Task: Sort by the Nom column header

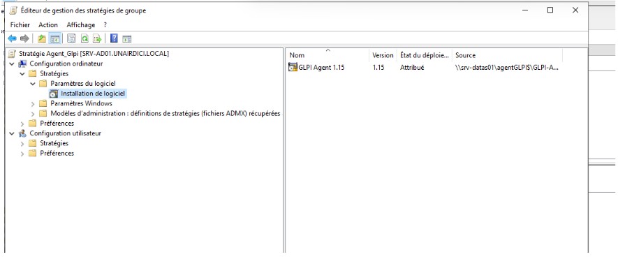Action: [328, 55]
